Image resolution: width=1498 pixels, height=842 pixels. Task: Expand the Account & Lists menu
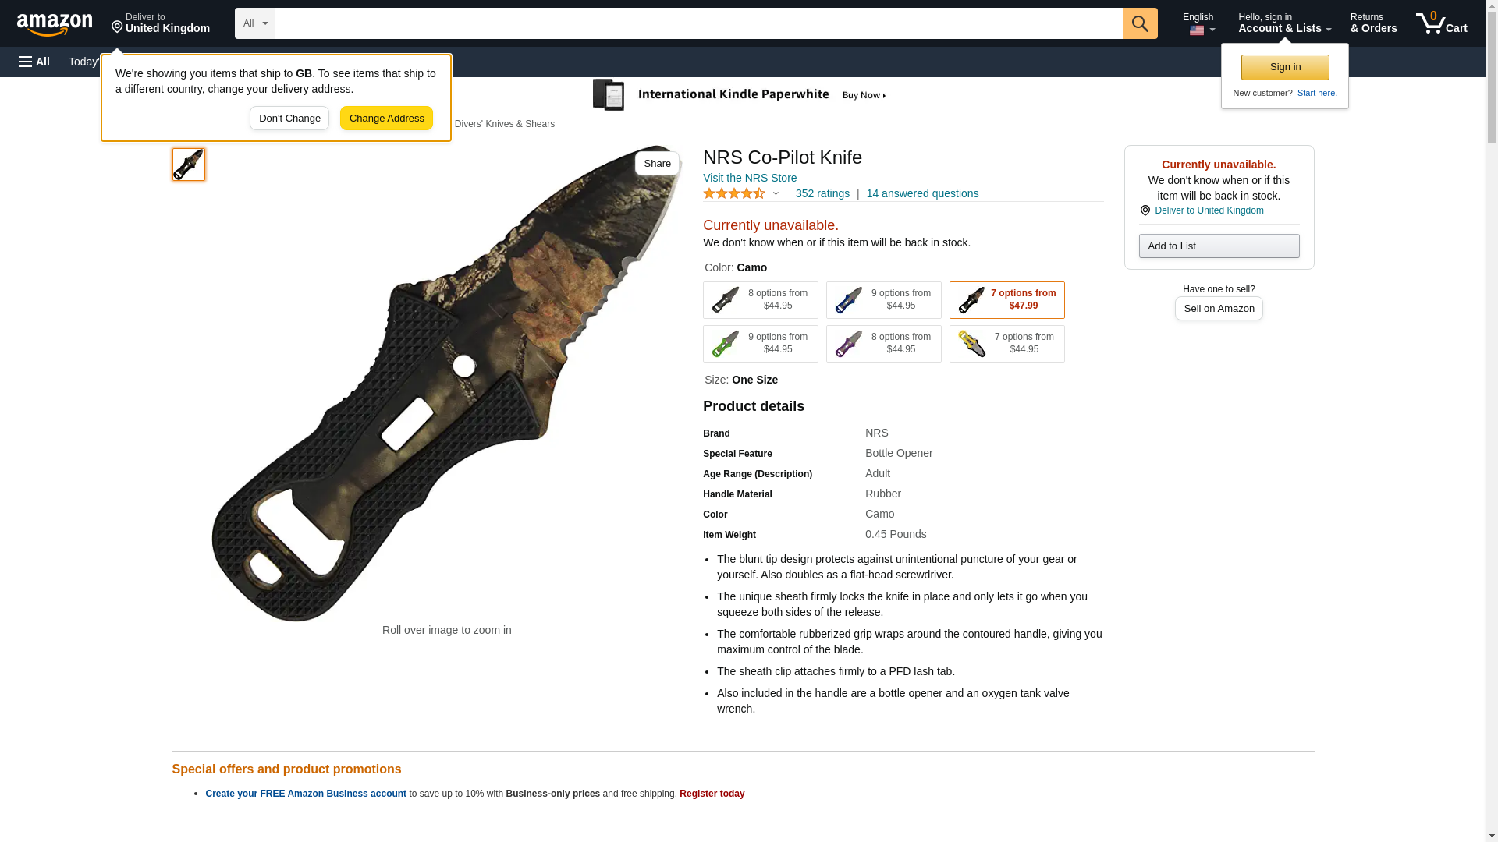click(1284, 23)
